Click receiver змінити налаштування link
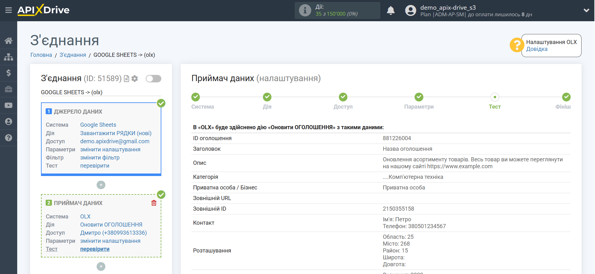Image resolution: width=595 pixels, height=274 pixels. [x=110, y=241]
